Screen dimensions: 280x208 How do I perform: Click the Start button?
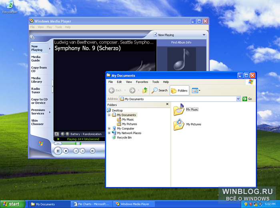(12, 204)
